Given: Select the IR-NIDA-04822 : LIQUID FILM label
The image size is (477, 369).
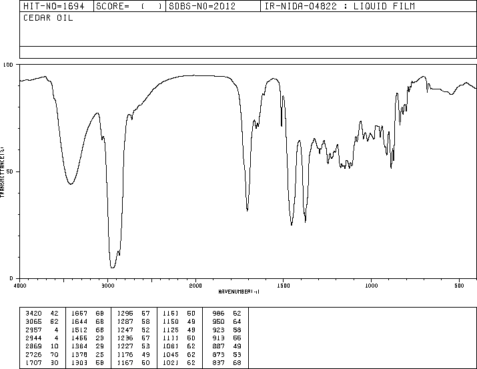Looking at the screenshot, I should [340, 6].
